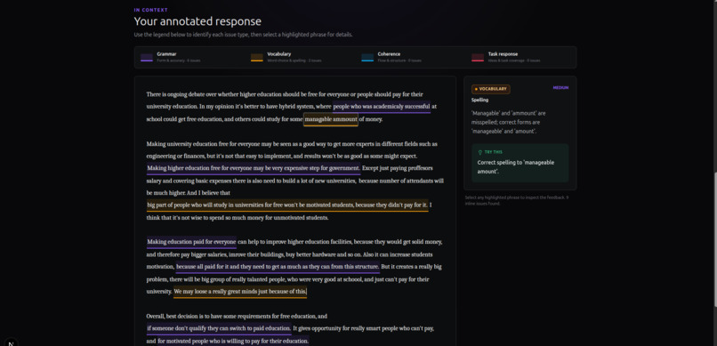Select the Vocabulary legend item

click(x=286, y=57)
